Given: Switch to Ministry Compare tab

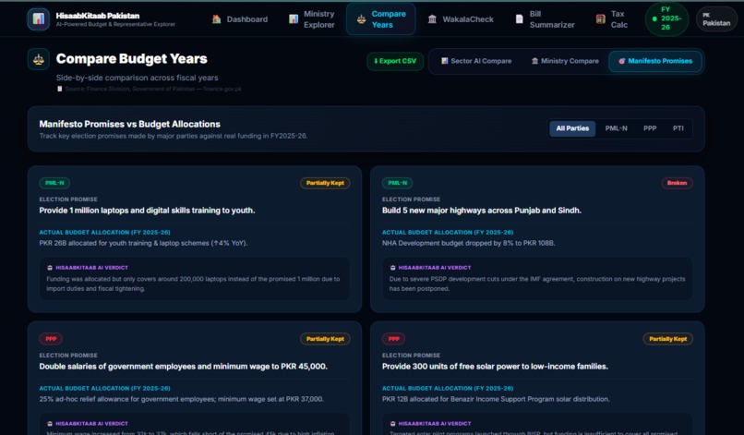Looking at the screenshot, I should pos(565,61).
